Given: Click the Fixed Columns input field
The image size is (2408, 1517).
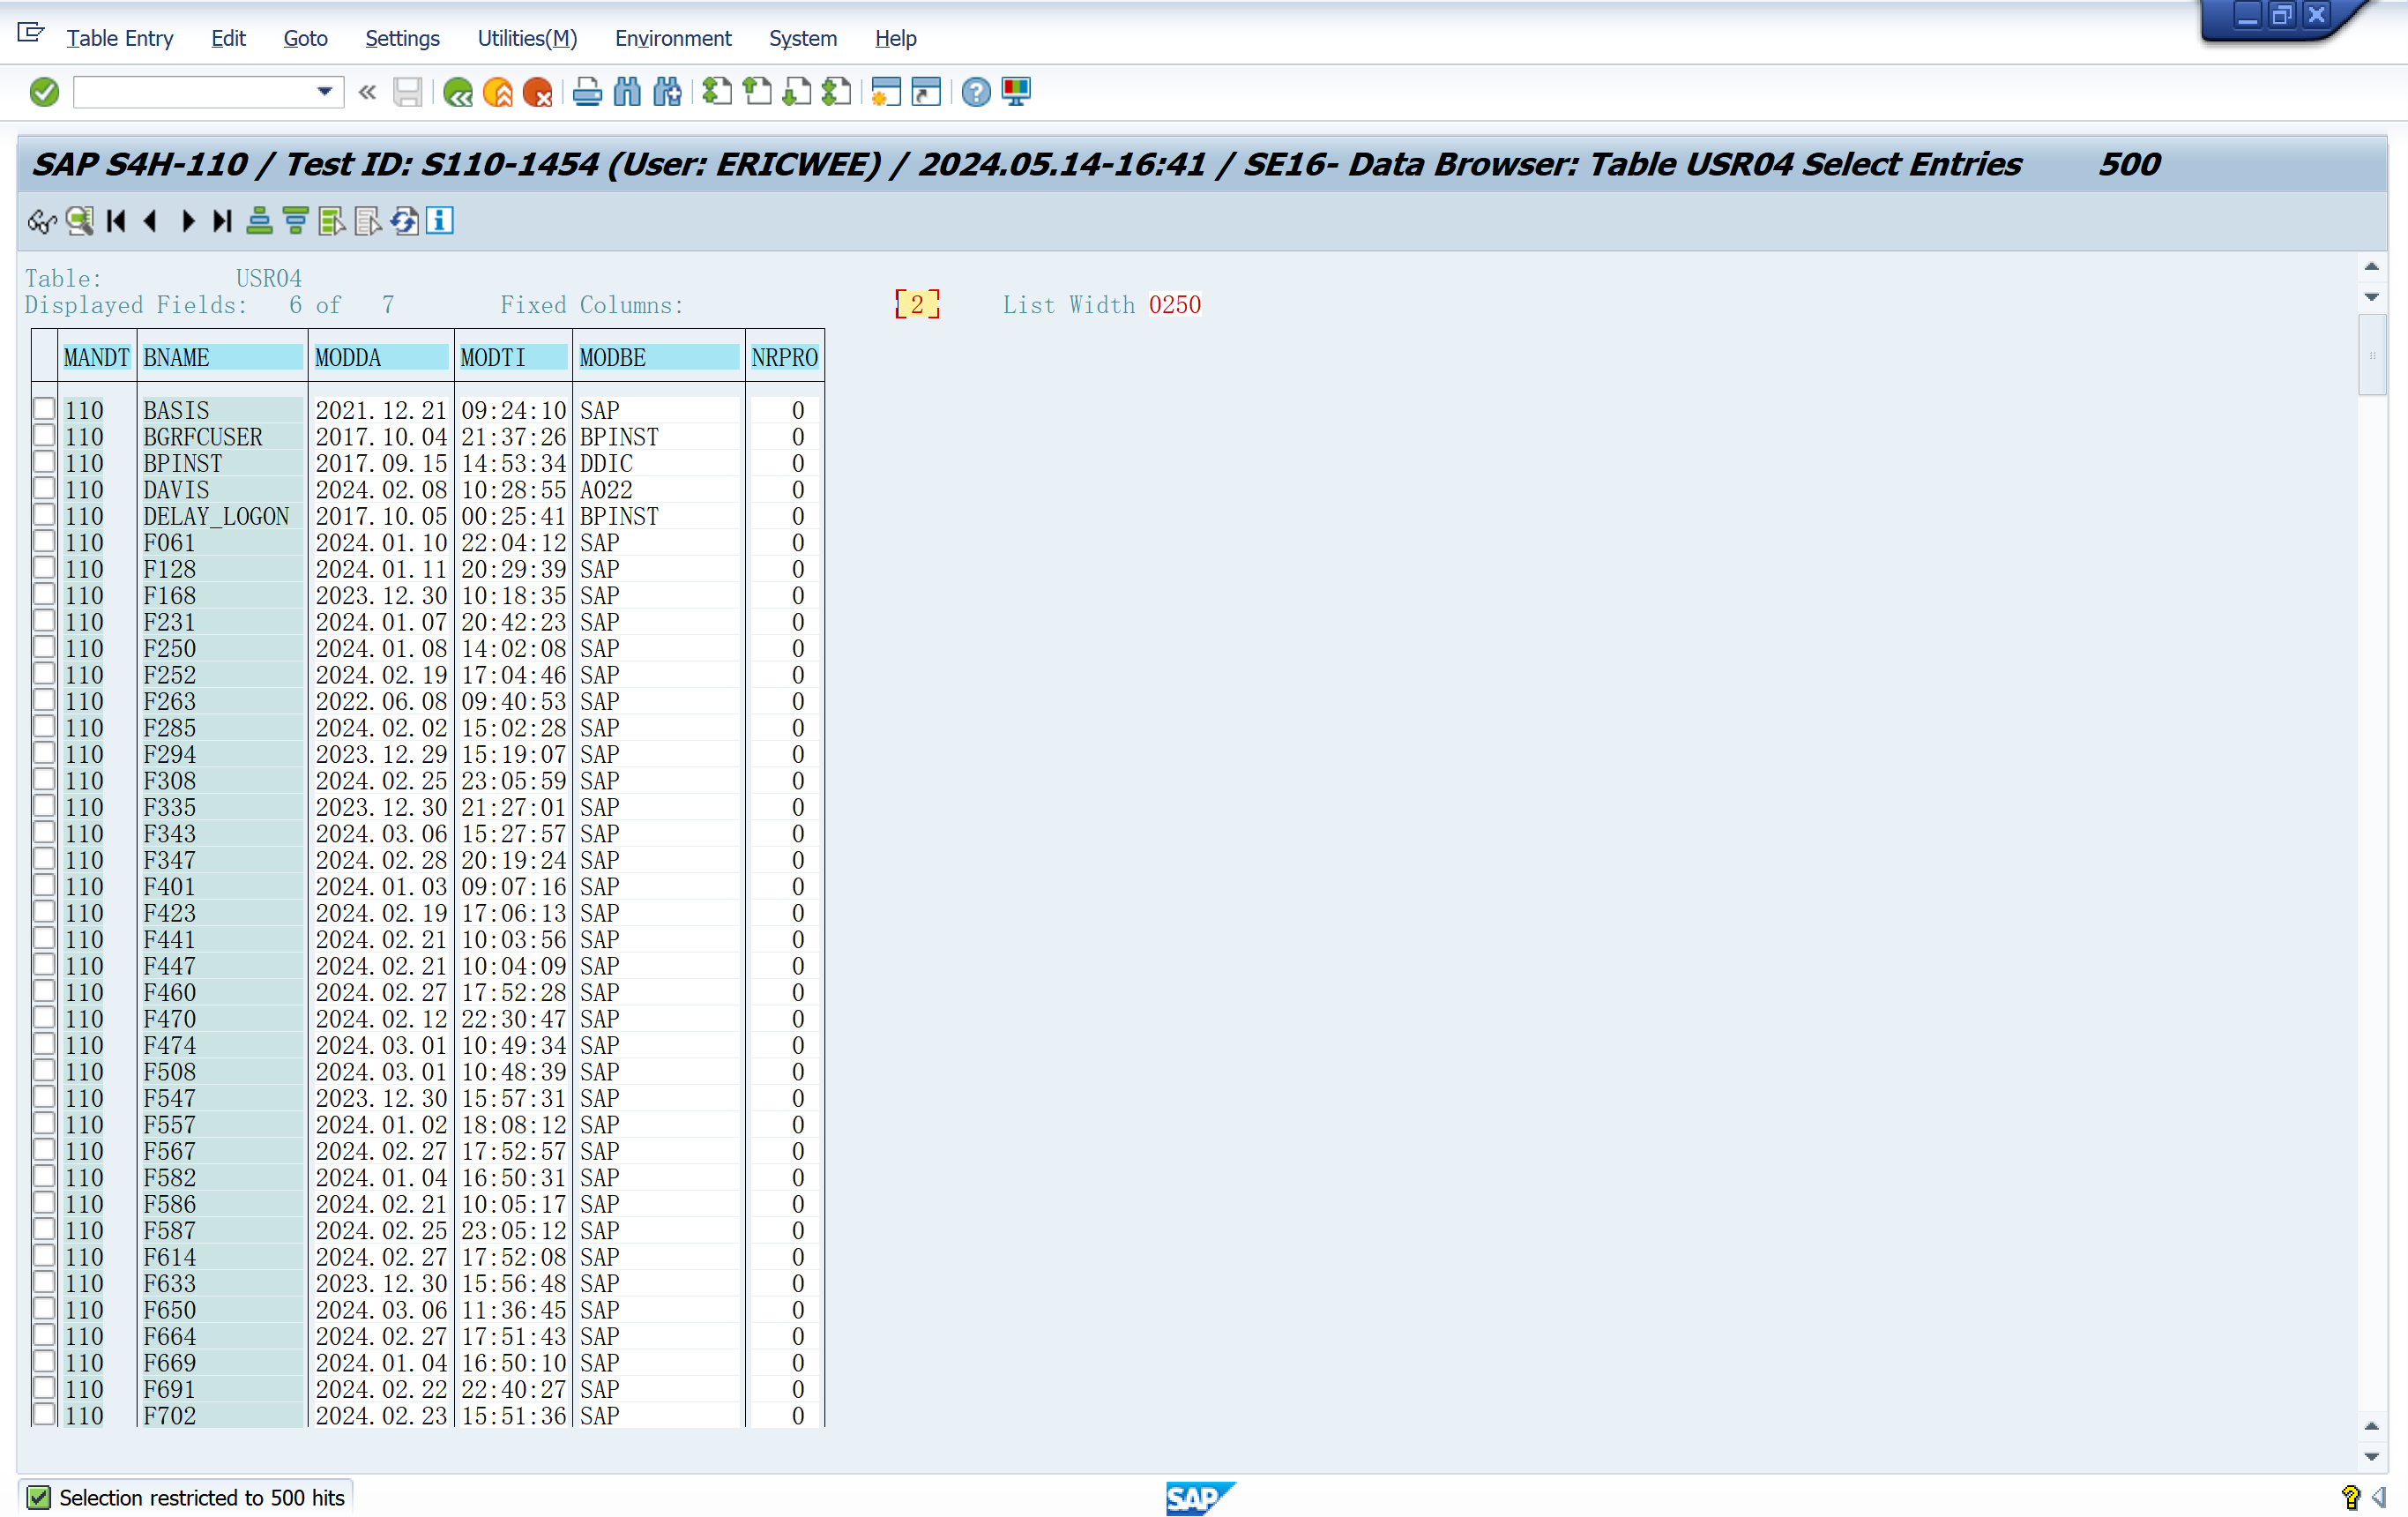Looking at the screenshot, I should [916, 304].
